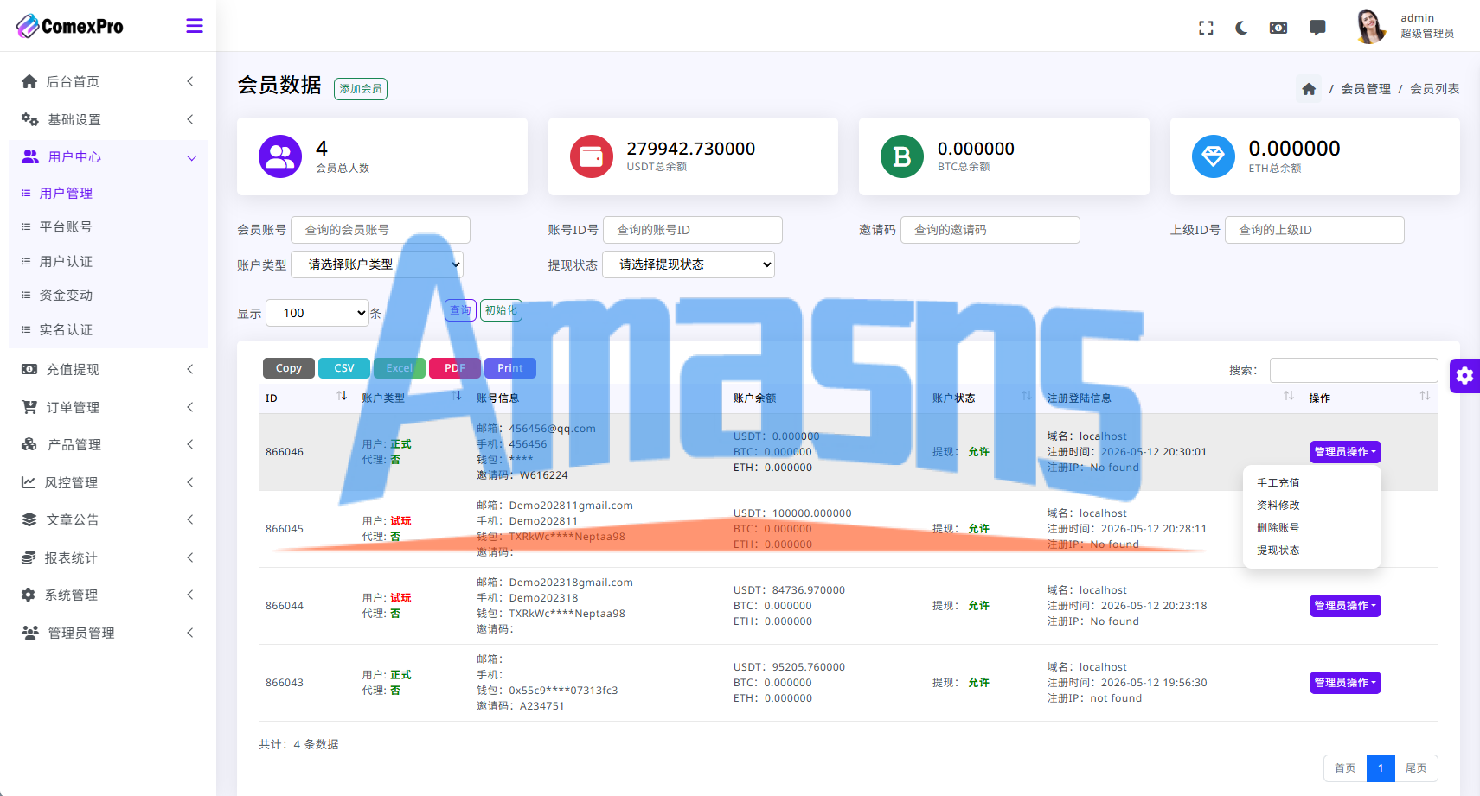Open the floating settings gear panel

click(1464, 375)
